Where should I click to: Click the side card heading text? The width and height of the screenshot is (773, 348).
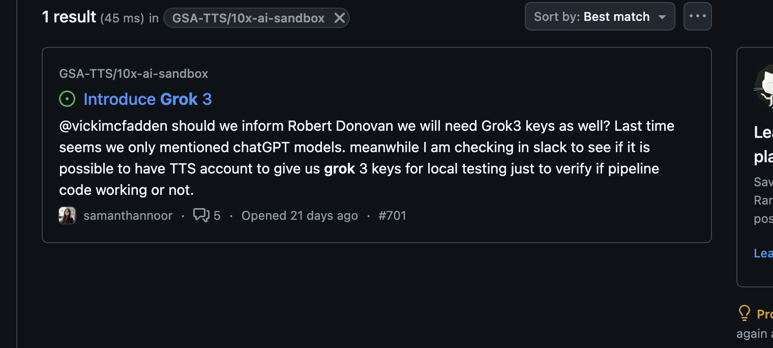763,144
